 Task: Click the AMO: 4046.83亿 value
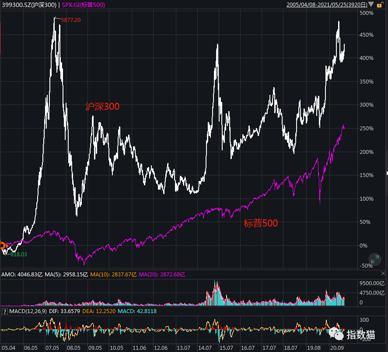coord(22,275)
